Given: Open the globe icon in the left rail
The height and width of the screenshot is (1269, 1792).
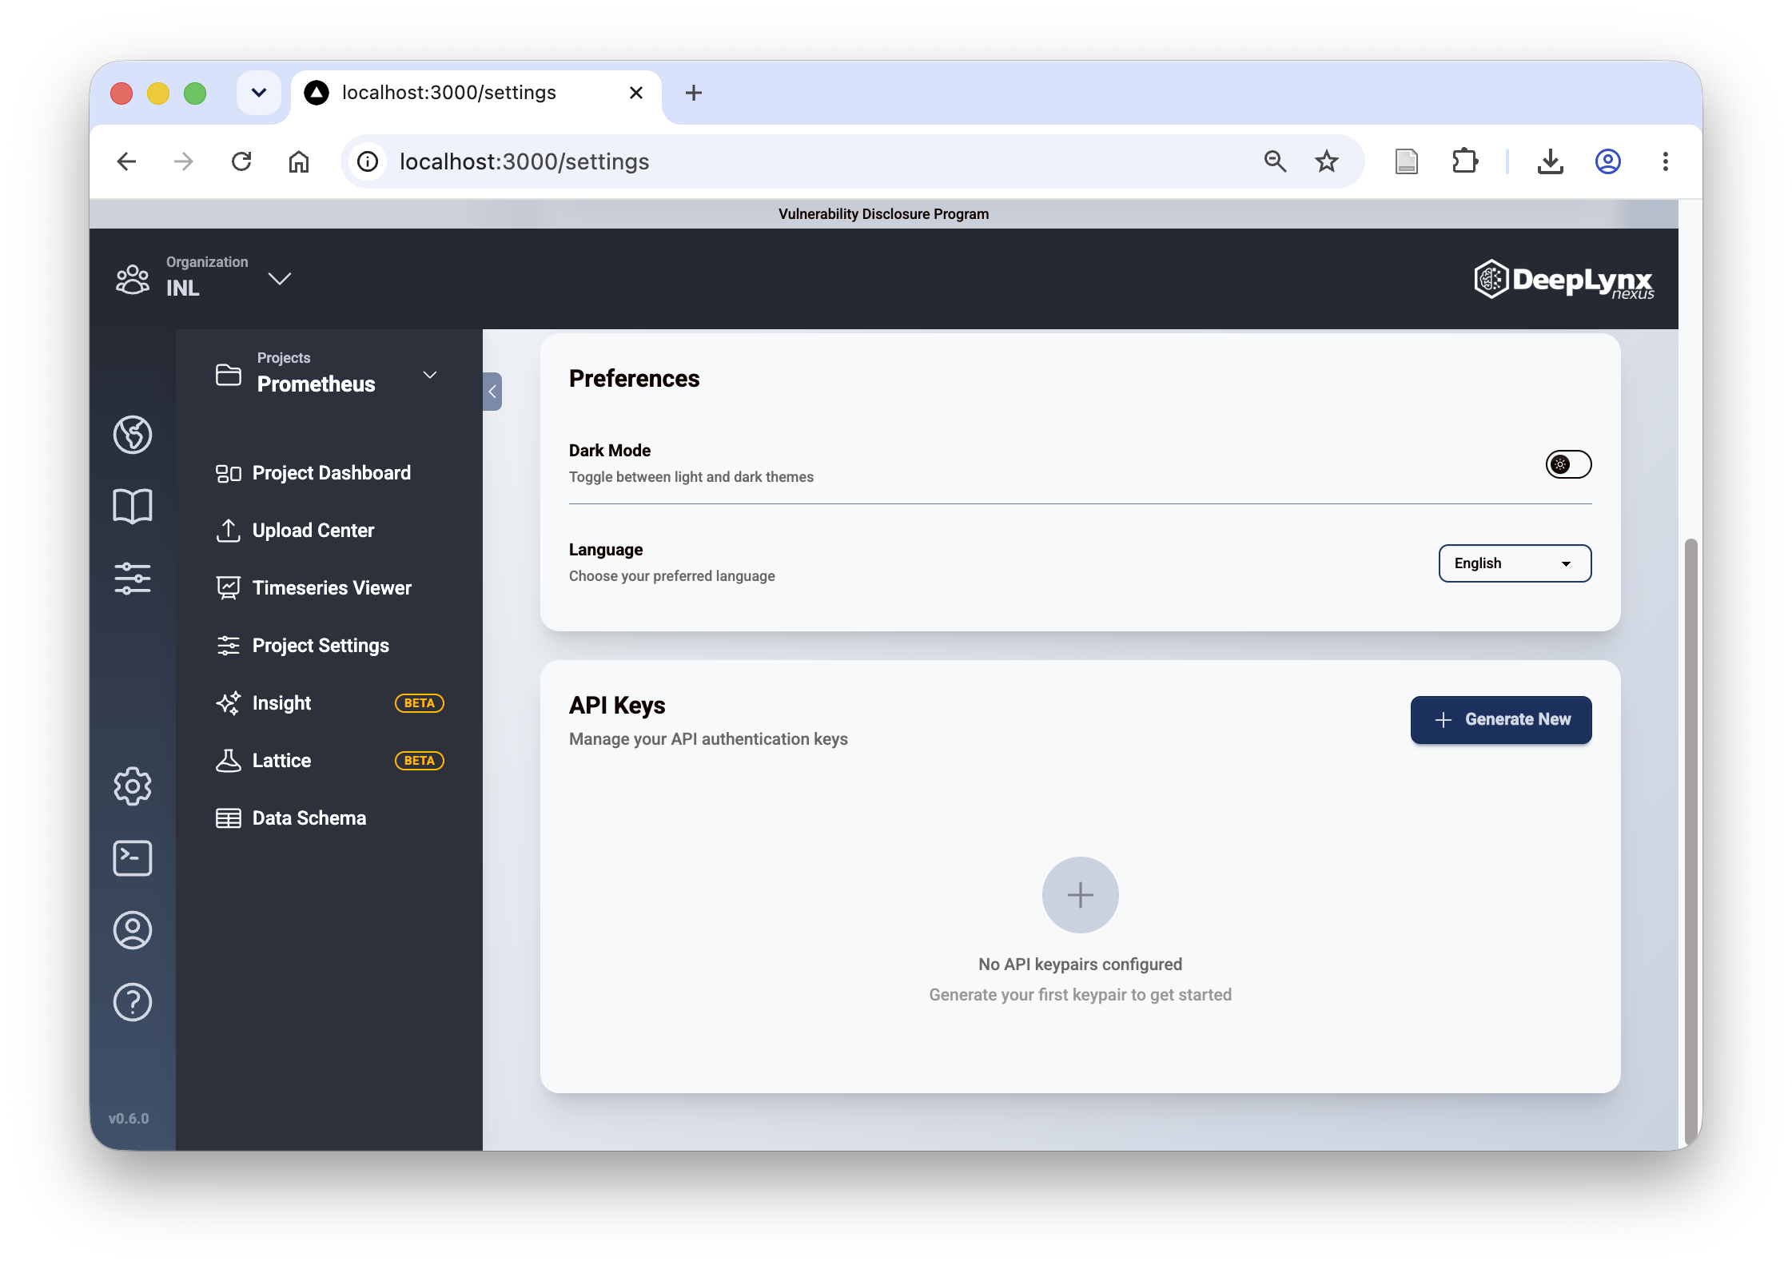Looking at the screenshot, I should (133, 435).
